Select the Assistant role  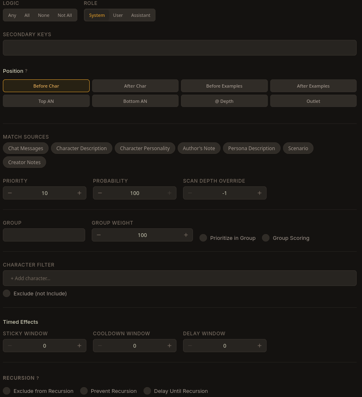[141, 15]
